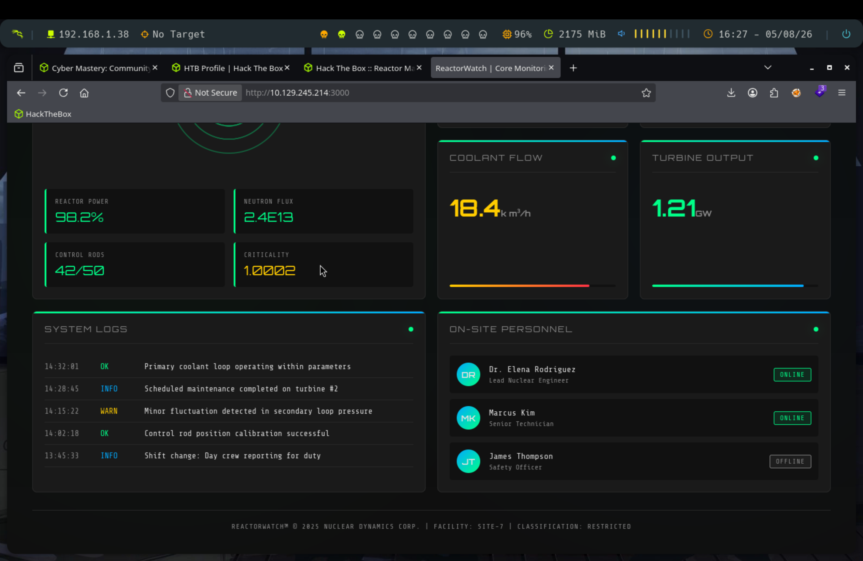Click the power icon in the top panel
The image size is (863, 561).
coord(846,34)
